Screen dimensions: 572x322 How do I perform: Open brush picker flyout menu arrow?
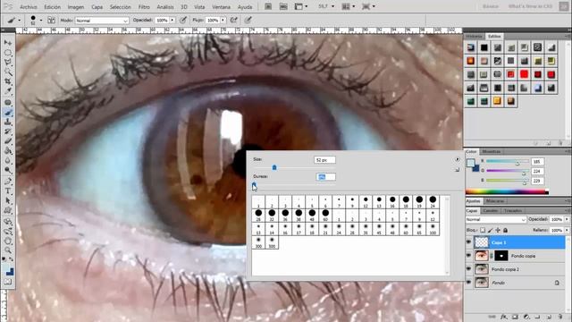457,159
